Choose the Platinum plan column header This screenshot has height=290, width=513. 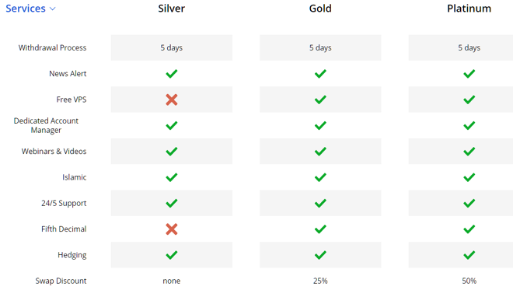click(x=469, y=9)
